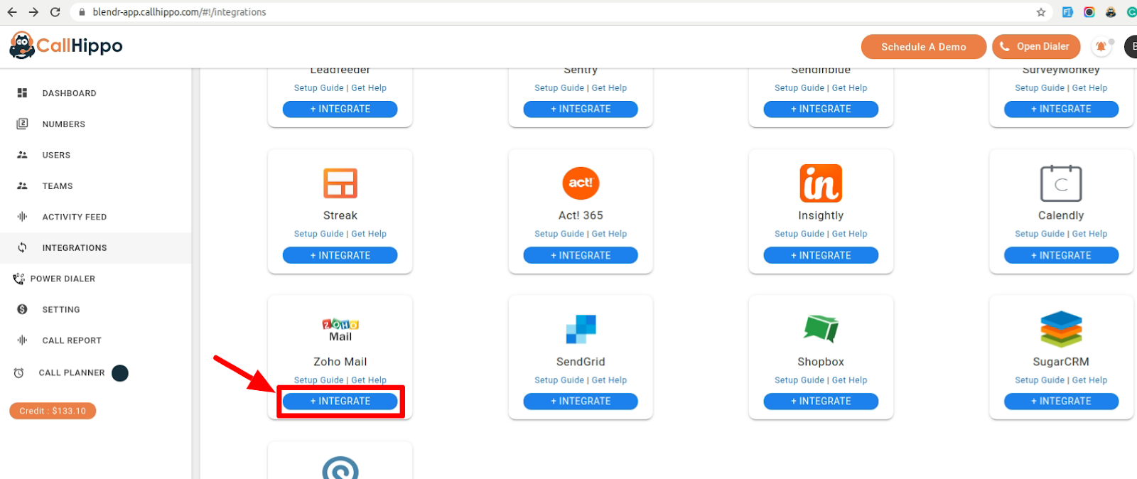Image resolution: width=1137 pixels, height=479 pixels.
Task: Integrate Streak
Action: click(x=340, y=255)
